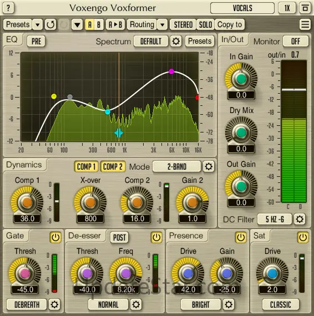Open Routing dropdown arrow
314x316 pixels.
point(163,24)
